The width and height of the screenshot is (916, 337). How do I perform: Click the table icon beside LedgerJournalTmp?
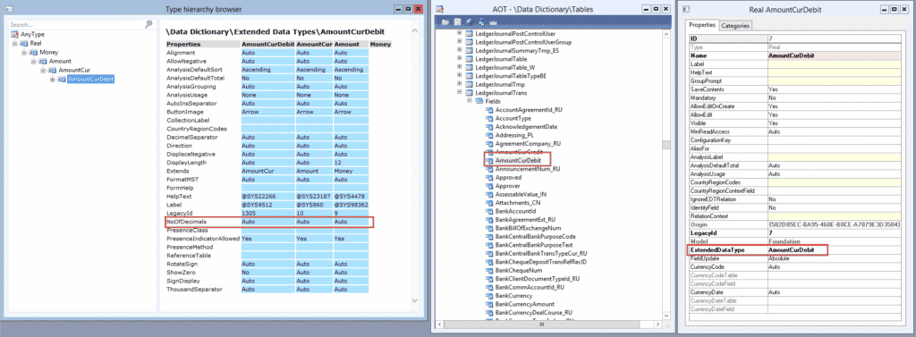click(469, 84)
